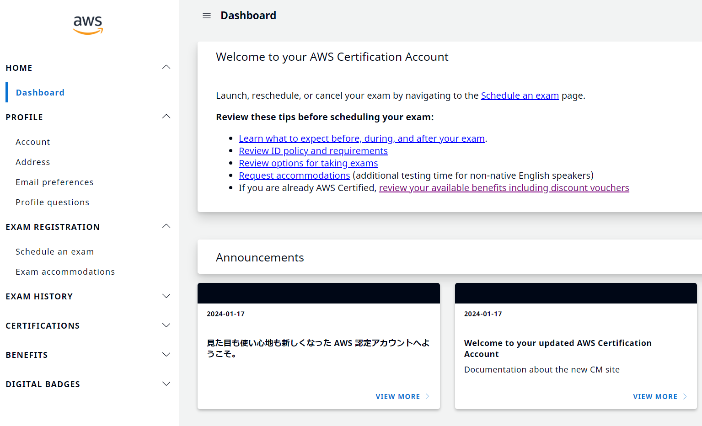Open Review ID policy and requirements link

[313, 151]
